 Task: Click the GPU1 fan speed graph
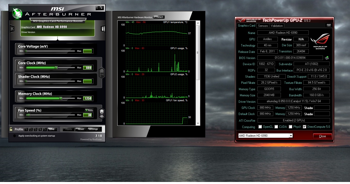(156, 113)
